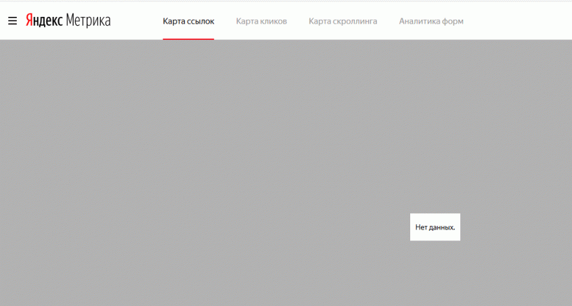
Task: Click the gray overlay left of Нет данных
Action: click(x=271, y=227)
